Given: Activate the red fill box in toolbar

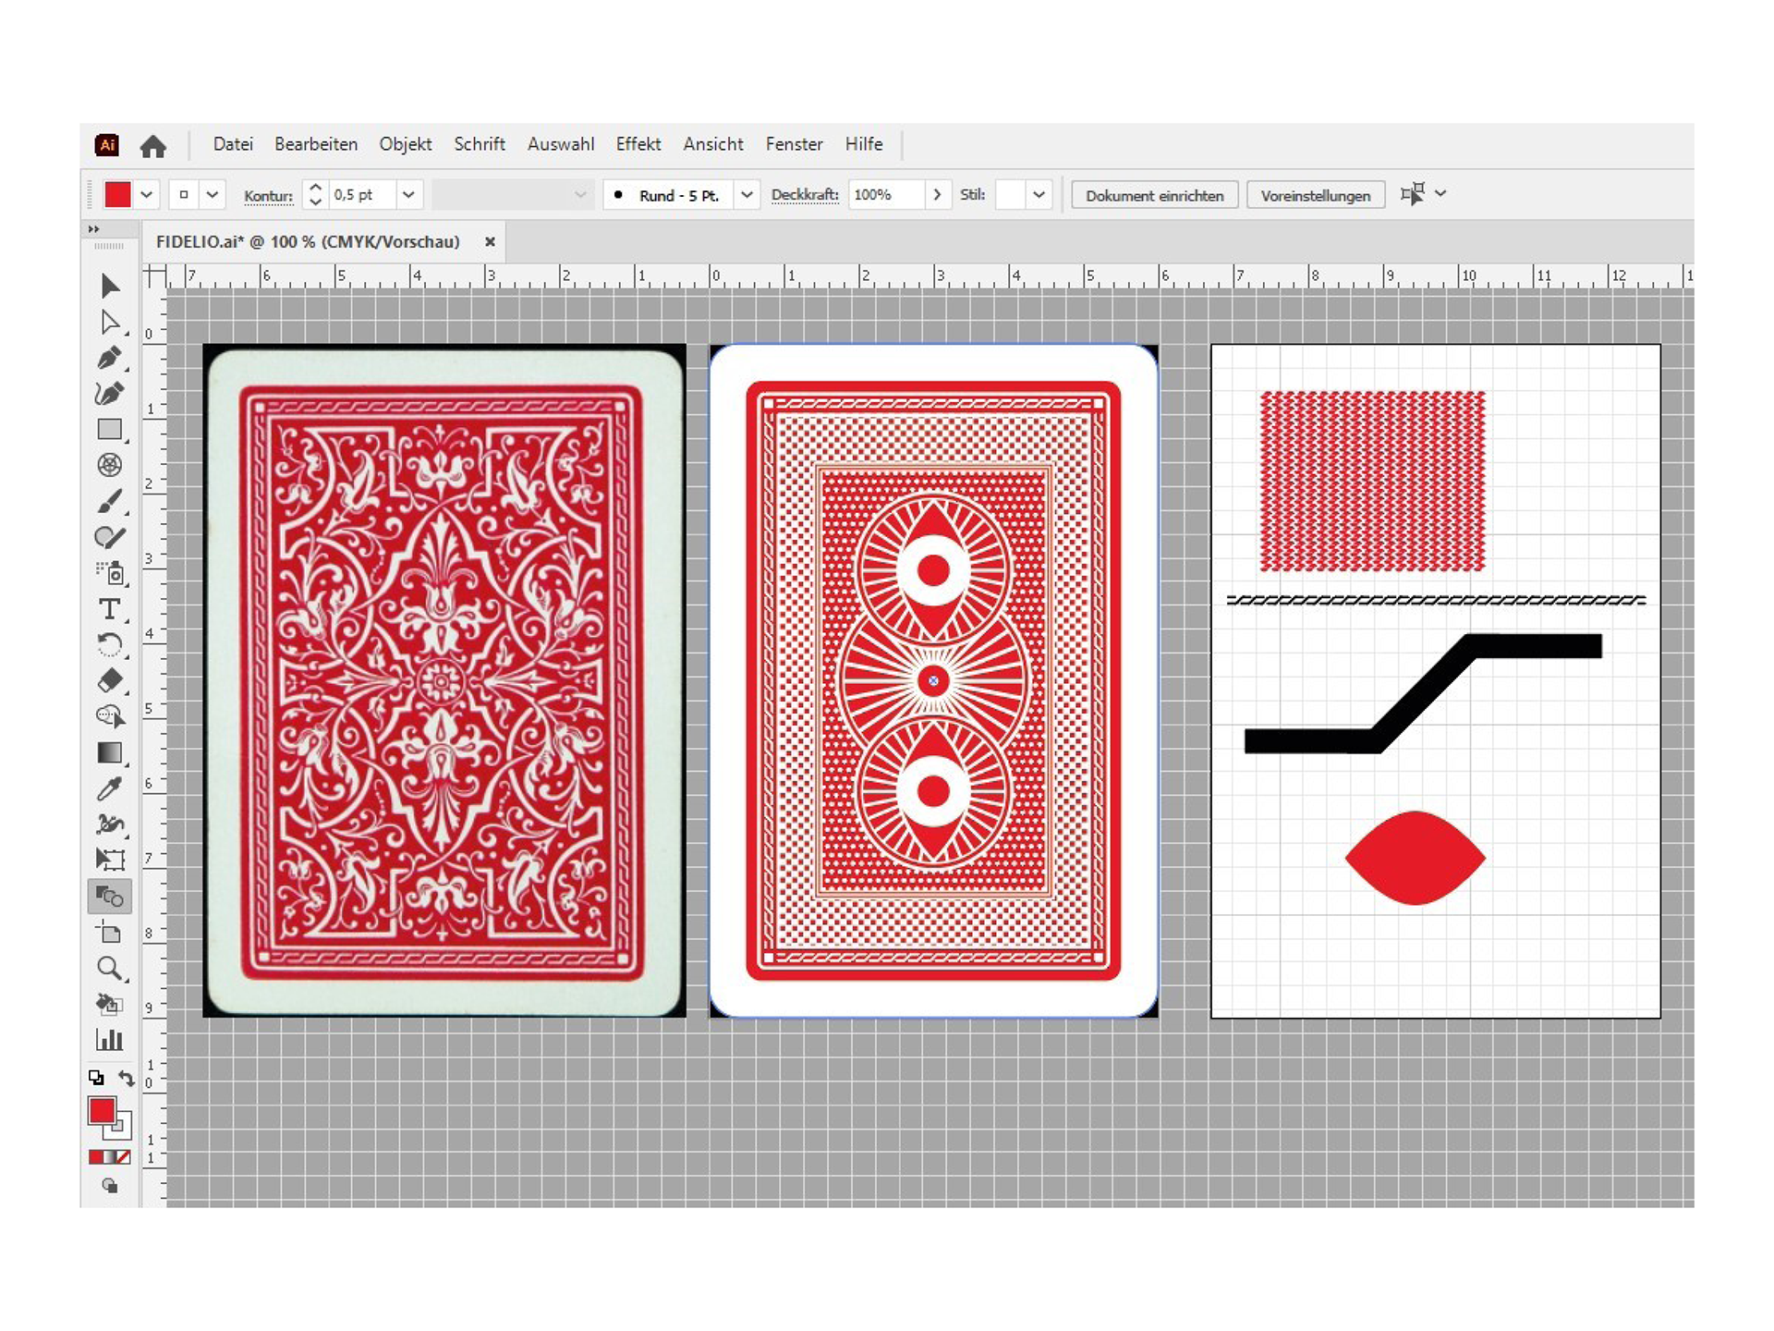Looking at the screenshot, I should click(x=102, y=1110).
